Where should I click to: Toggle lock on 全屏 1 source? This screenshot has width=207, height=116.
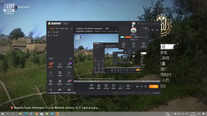click(x=51, y=32)
